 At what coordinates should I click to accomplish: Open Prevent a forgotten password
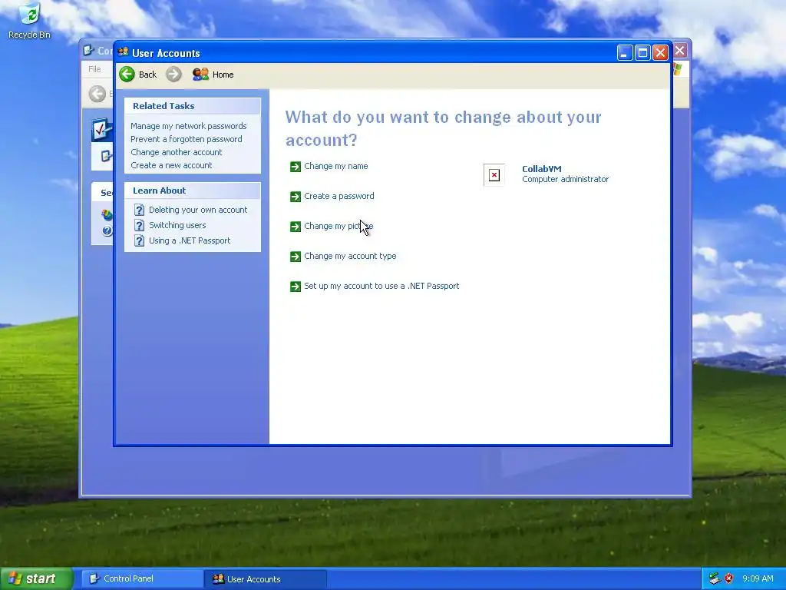point(187,139)
